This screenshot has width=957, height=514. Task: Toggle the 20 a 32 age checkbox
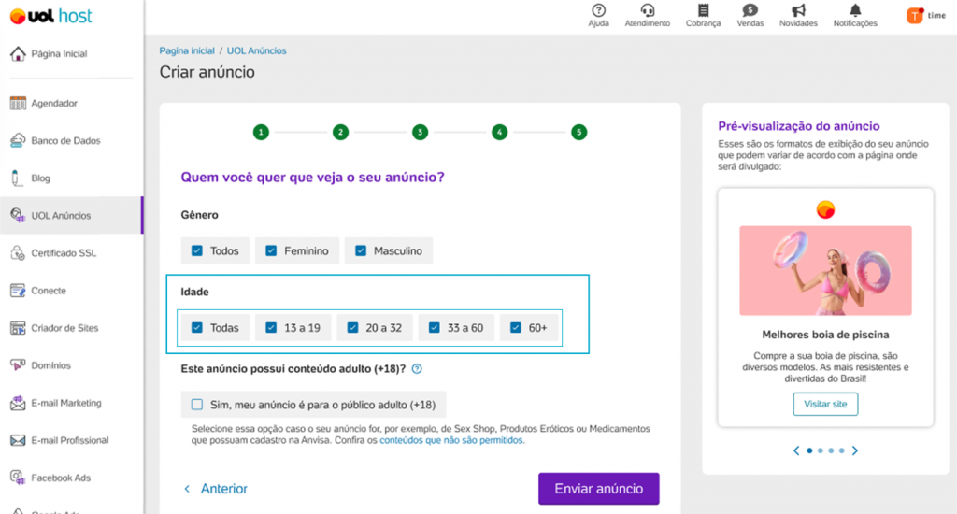(352, 328)
